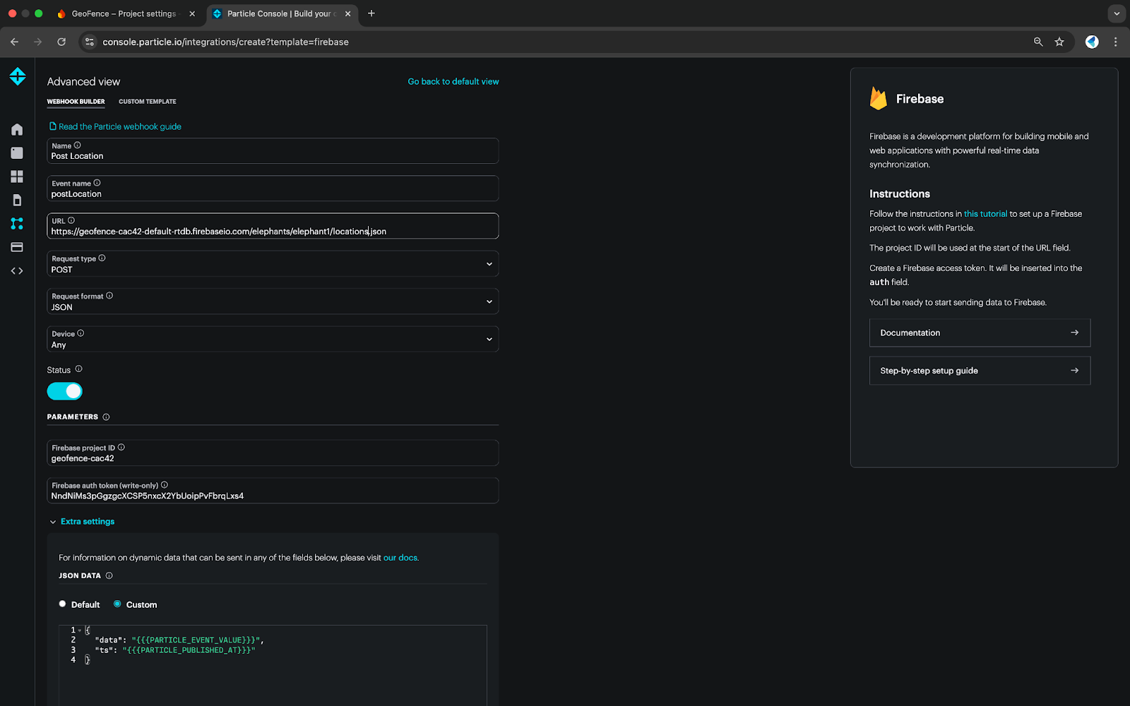Select the Default JSON data radio button
This screenshot has height=706, width=1130.
coord(63,604)
